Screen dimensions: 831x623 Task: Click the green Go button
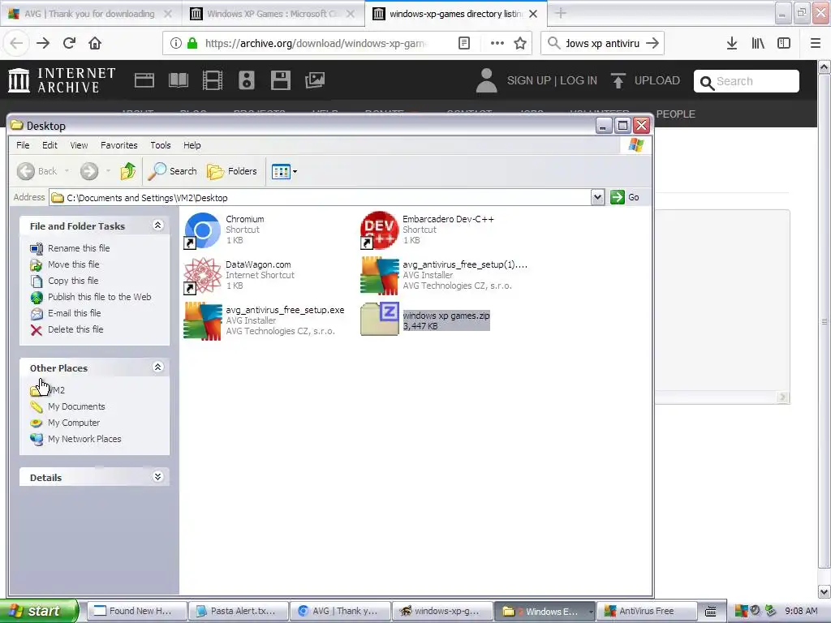tap(625, 197)
